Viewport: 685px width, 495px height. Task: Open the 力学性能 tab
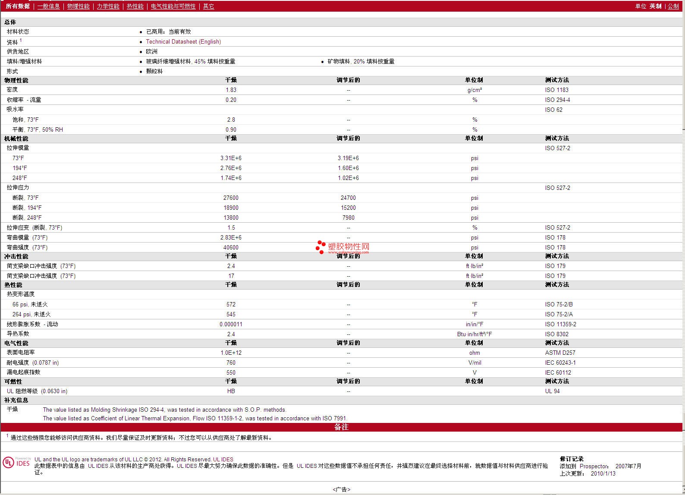pos(108,6)
